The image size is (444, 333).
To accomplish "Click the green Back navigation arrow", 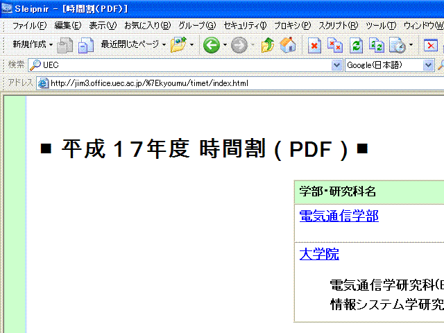I will (x=211, y=46).
